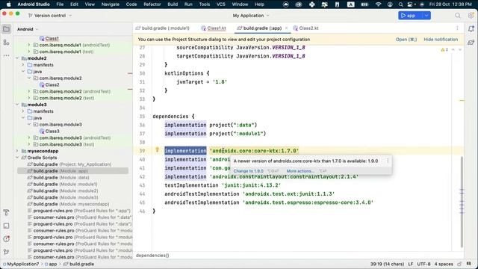Screen dimensions: 478x269
Task: Click the editor vertical scrollbar
Action: 462,201
